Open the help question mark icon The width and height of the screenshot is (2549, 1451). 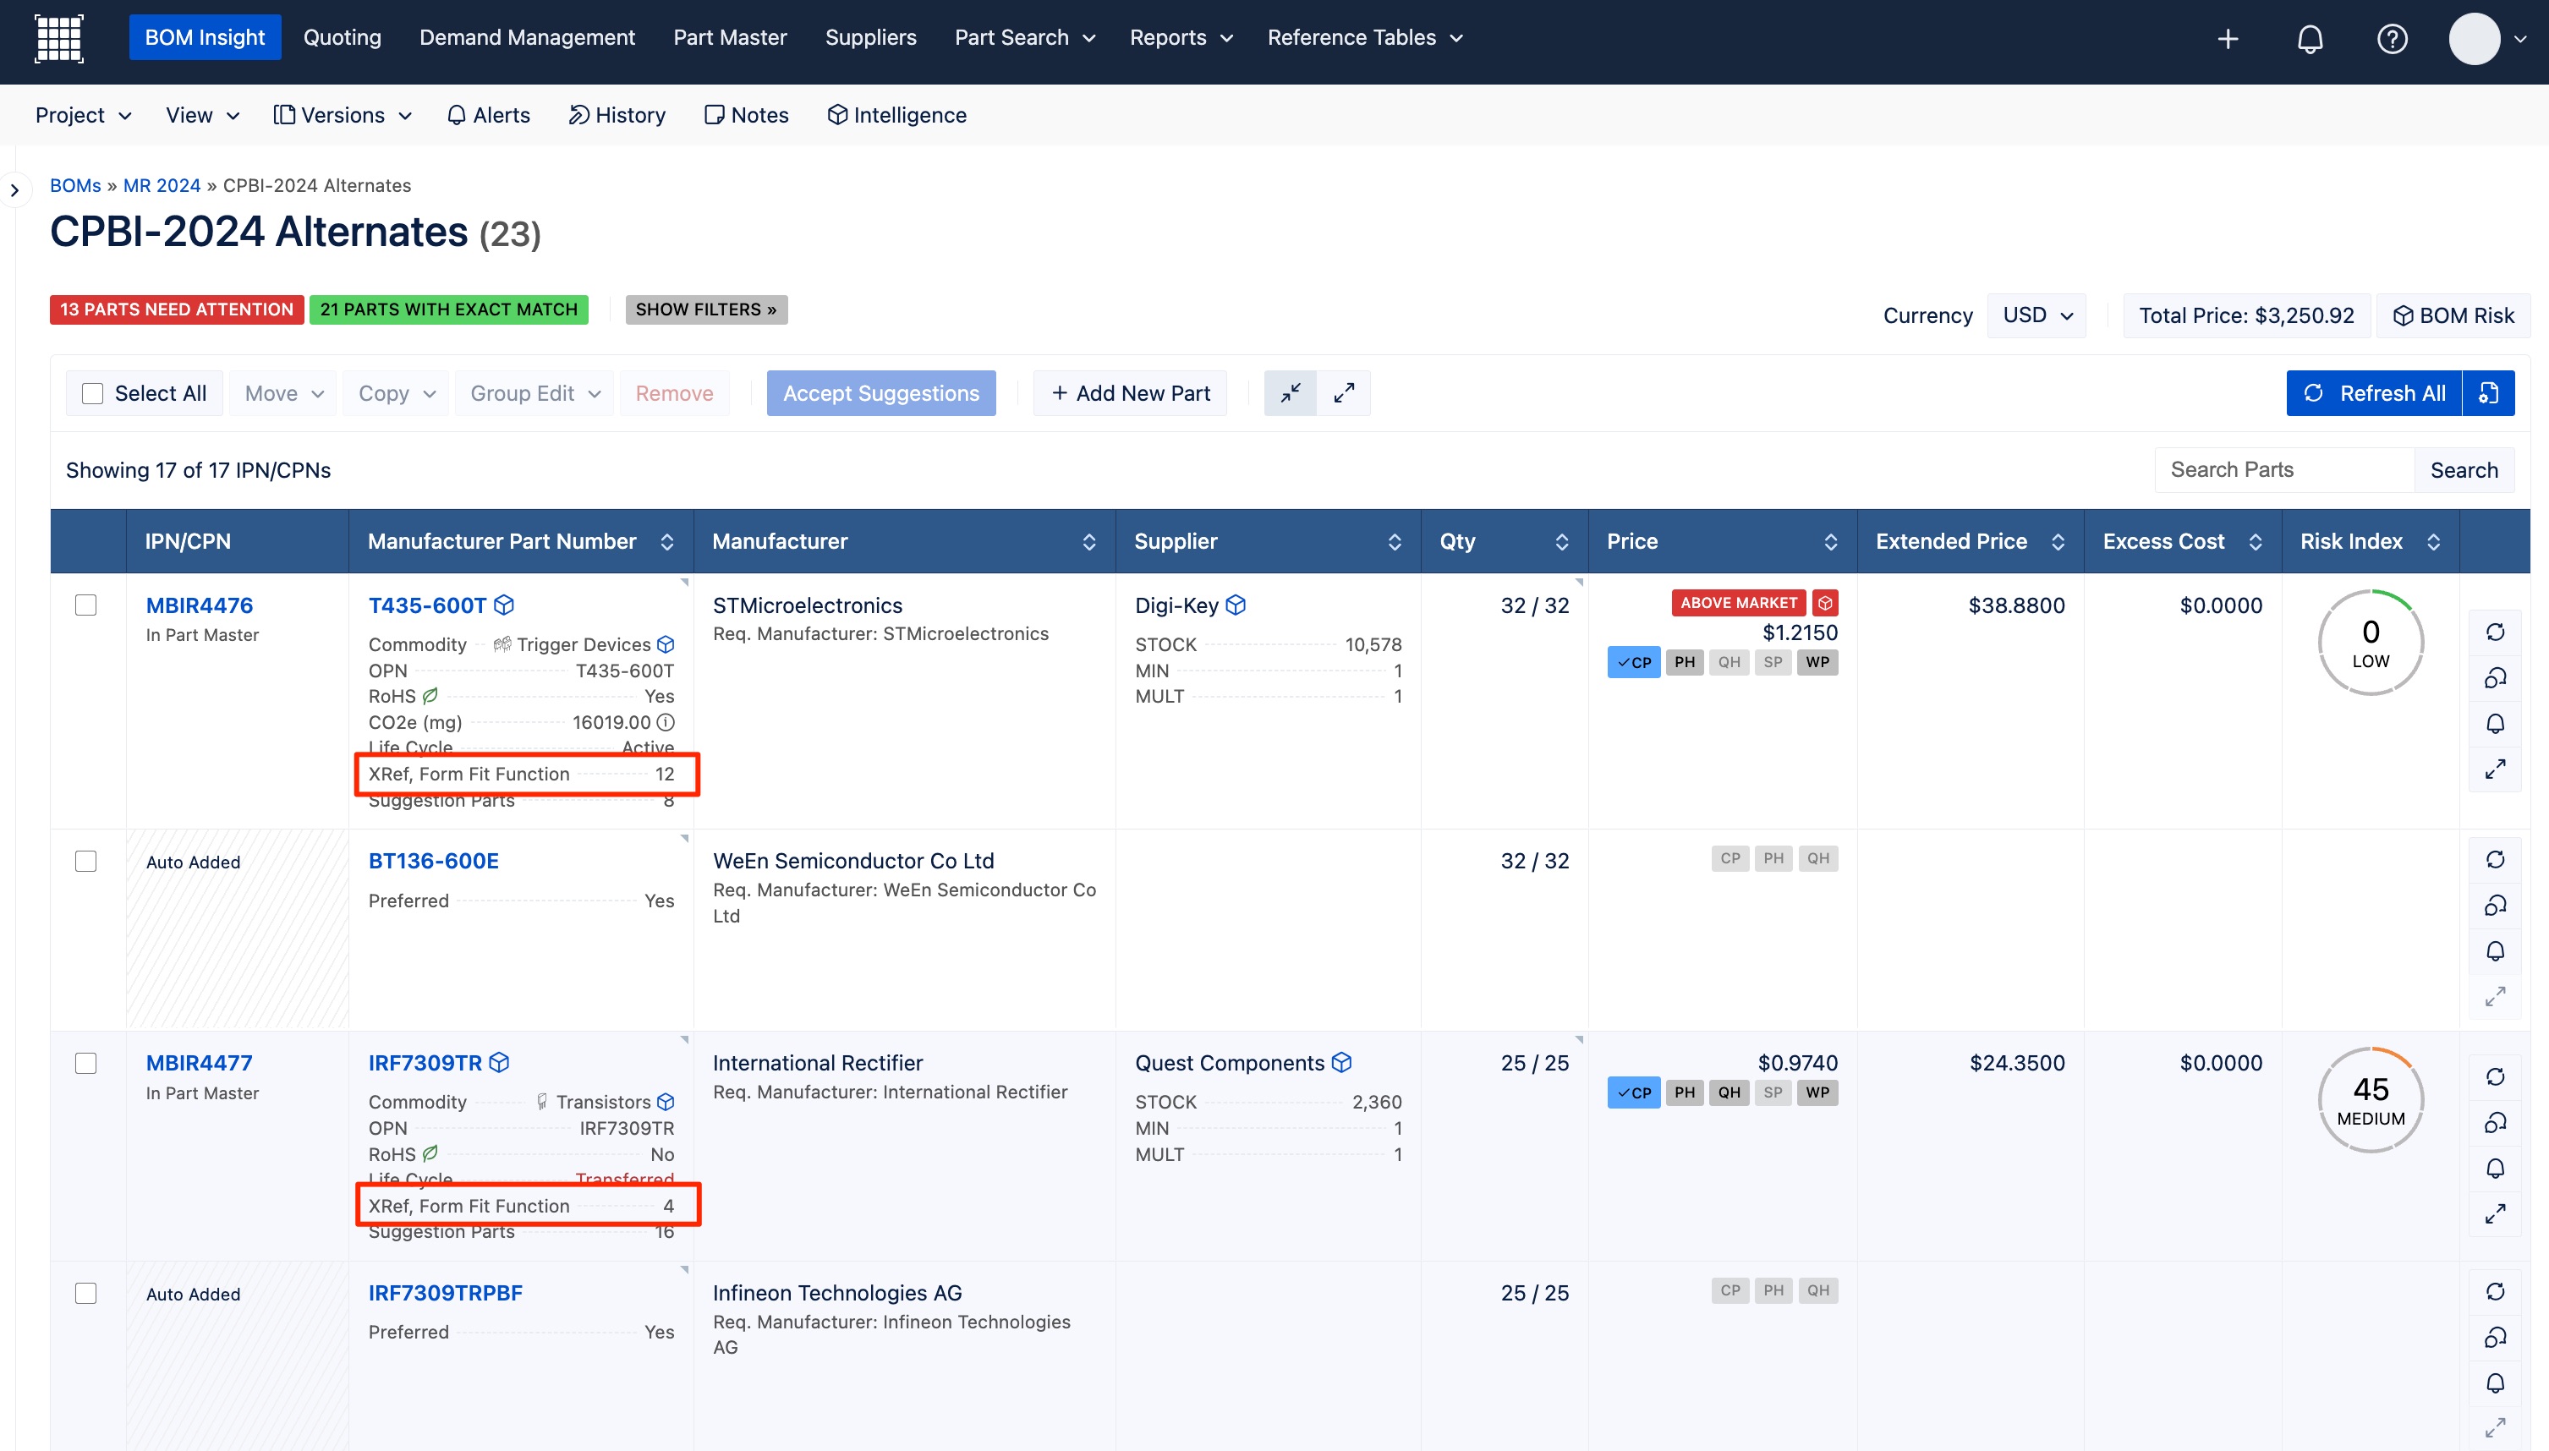point(2392,39)
